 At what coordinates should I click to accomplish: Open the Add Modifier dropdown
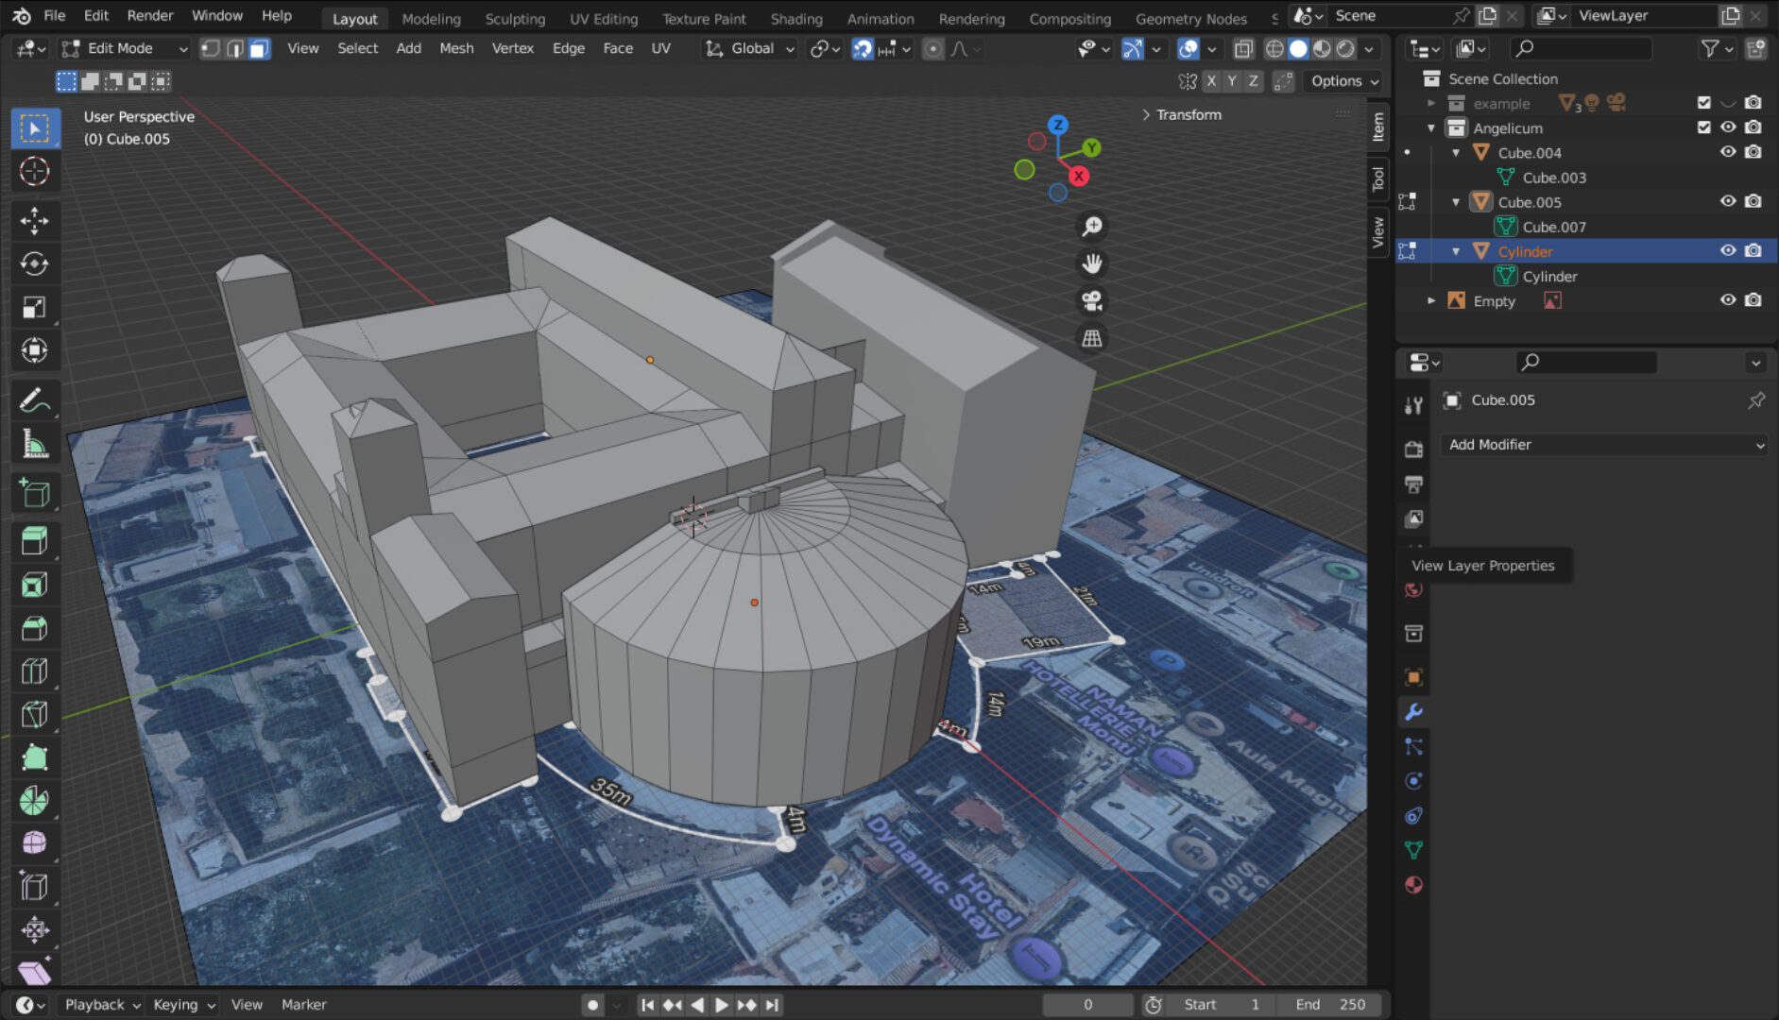1603,444
